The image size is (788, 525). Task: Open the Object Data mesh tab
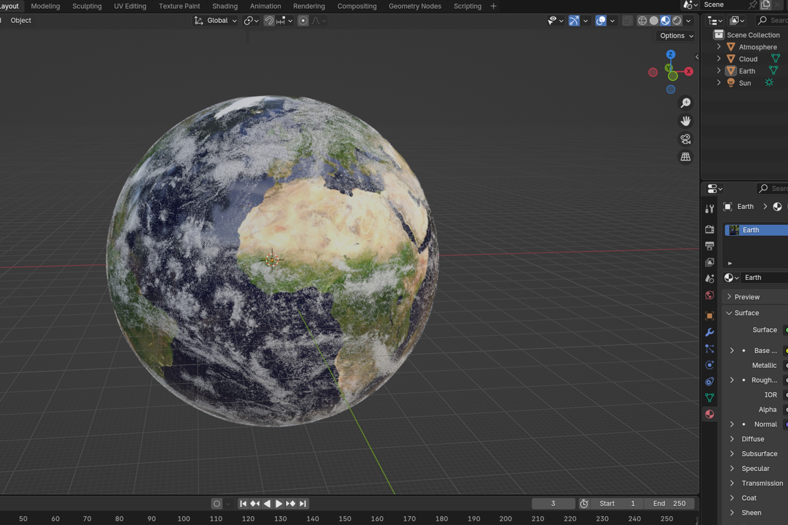[x=709, y=397]
